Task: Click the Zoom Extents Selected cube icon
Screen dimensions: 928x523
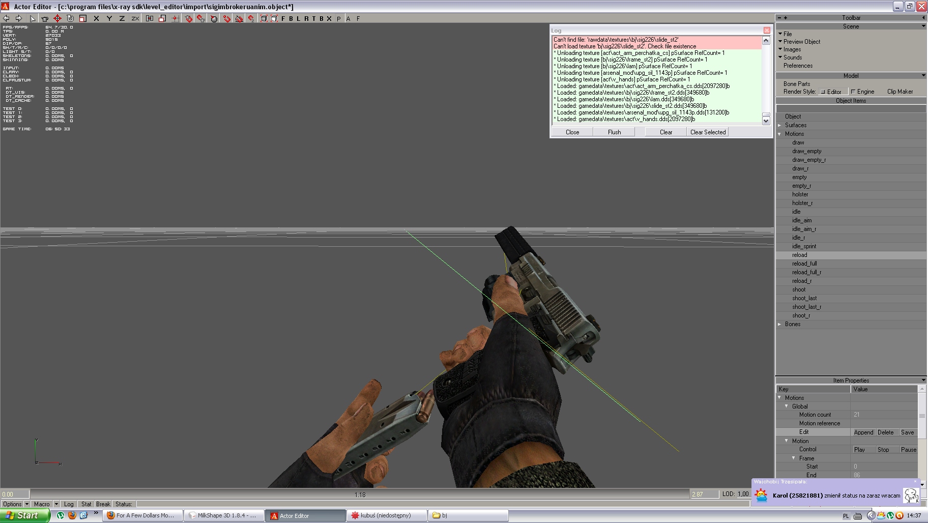Action: [274, 18]
